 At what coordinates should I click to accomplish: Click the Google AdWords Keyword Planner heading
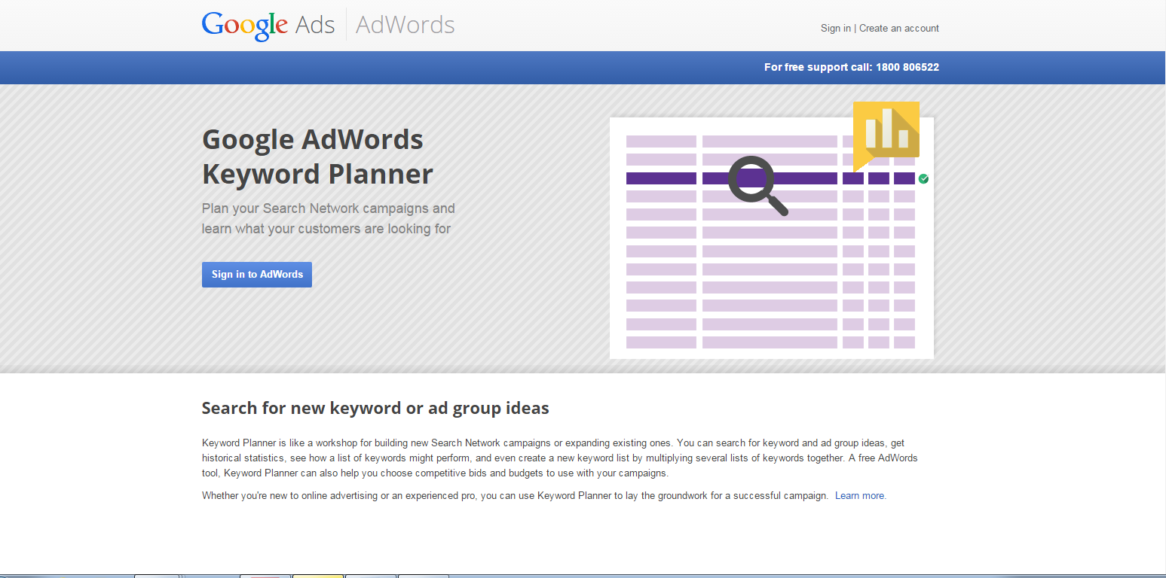click(x=317, y=157)
